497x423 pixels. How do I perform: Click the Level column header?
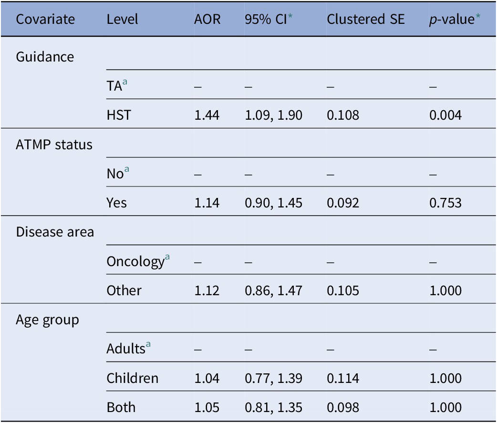(x=122, y=20)
